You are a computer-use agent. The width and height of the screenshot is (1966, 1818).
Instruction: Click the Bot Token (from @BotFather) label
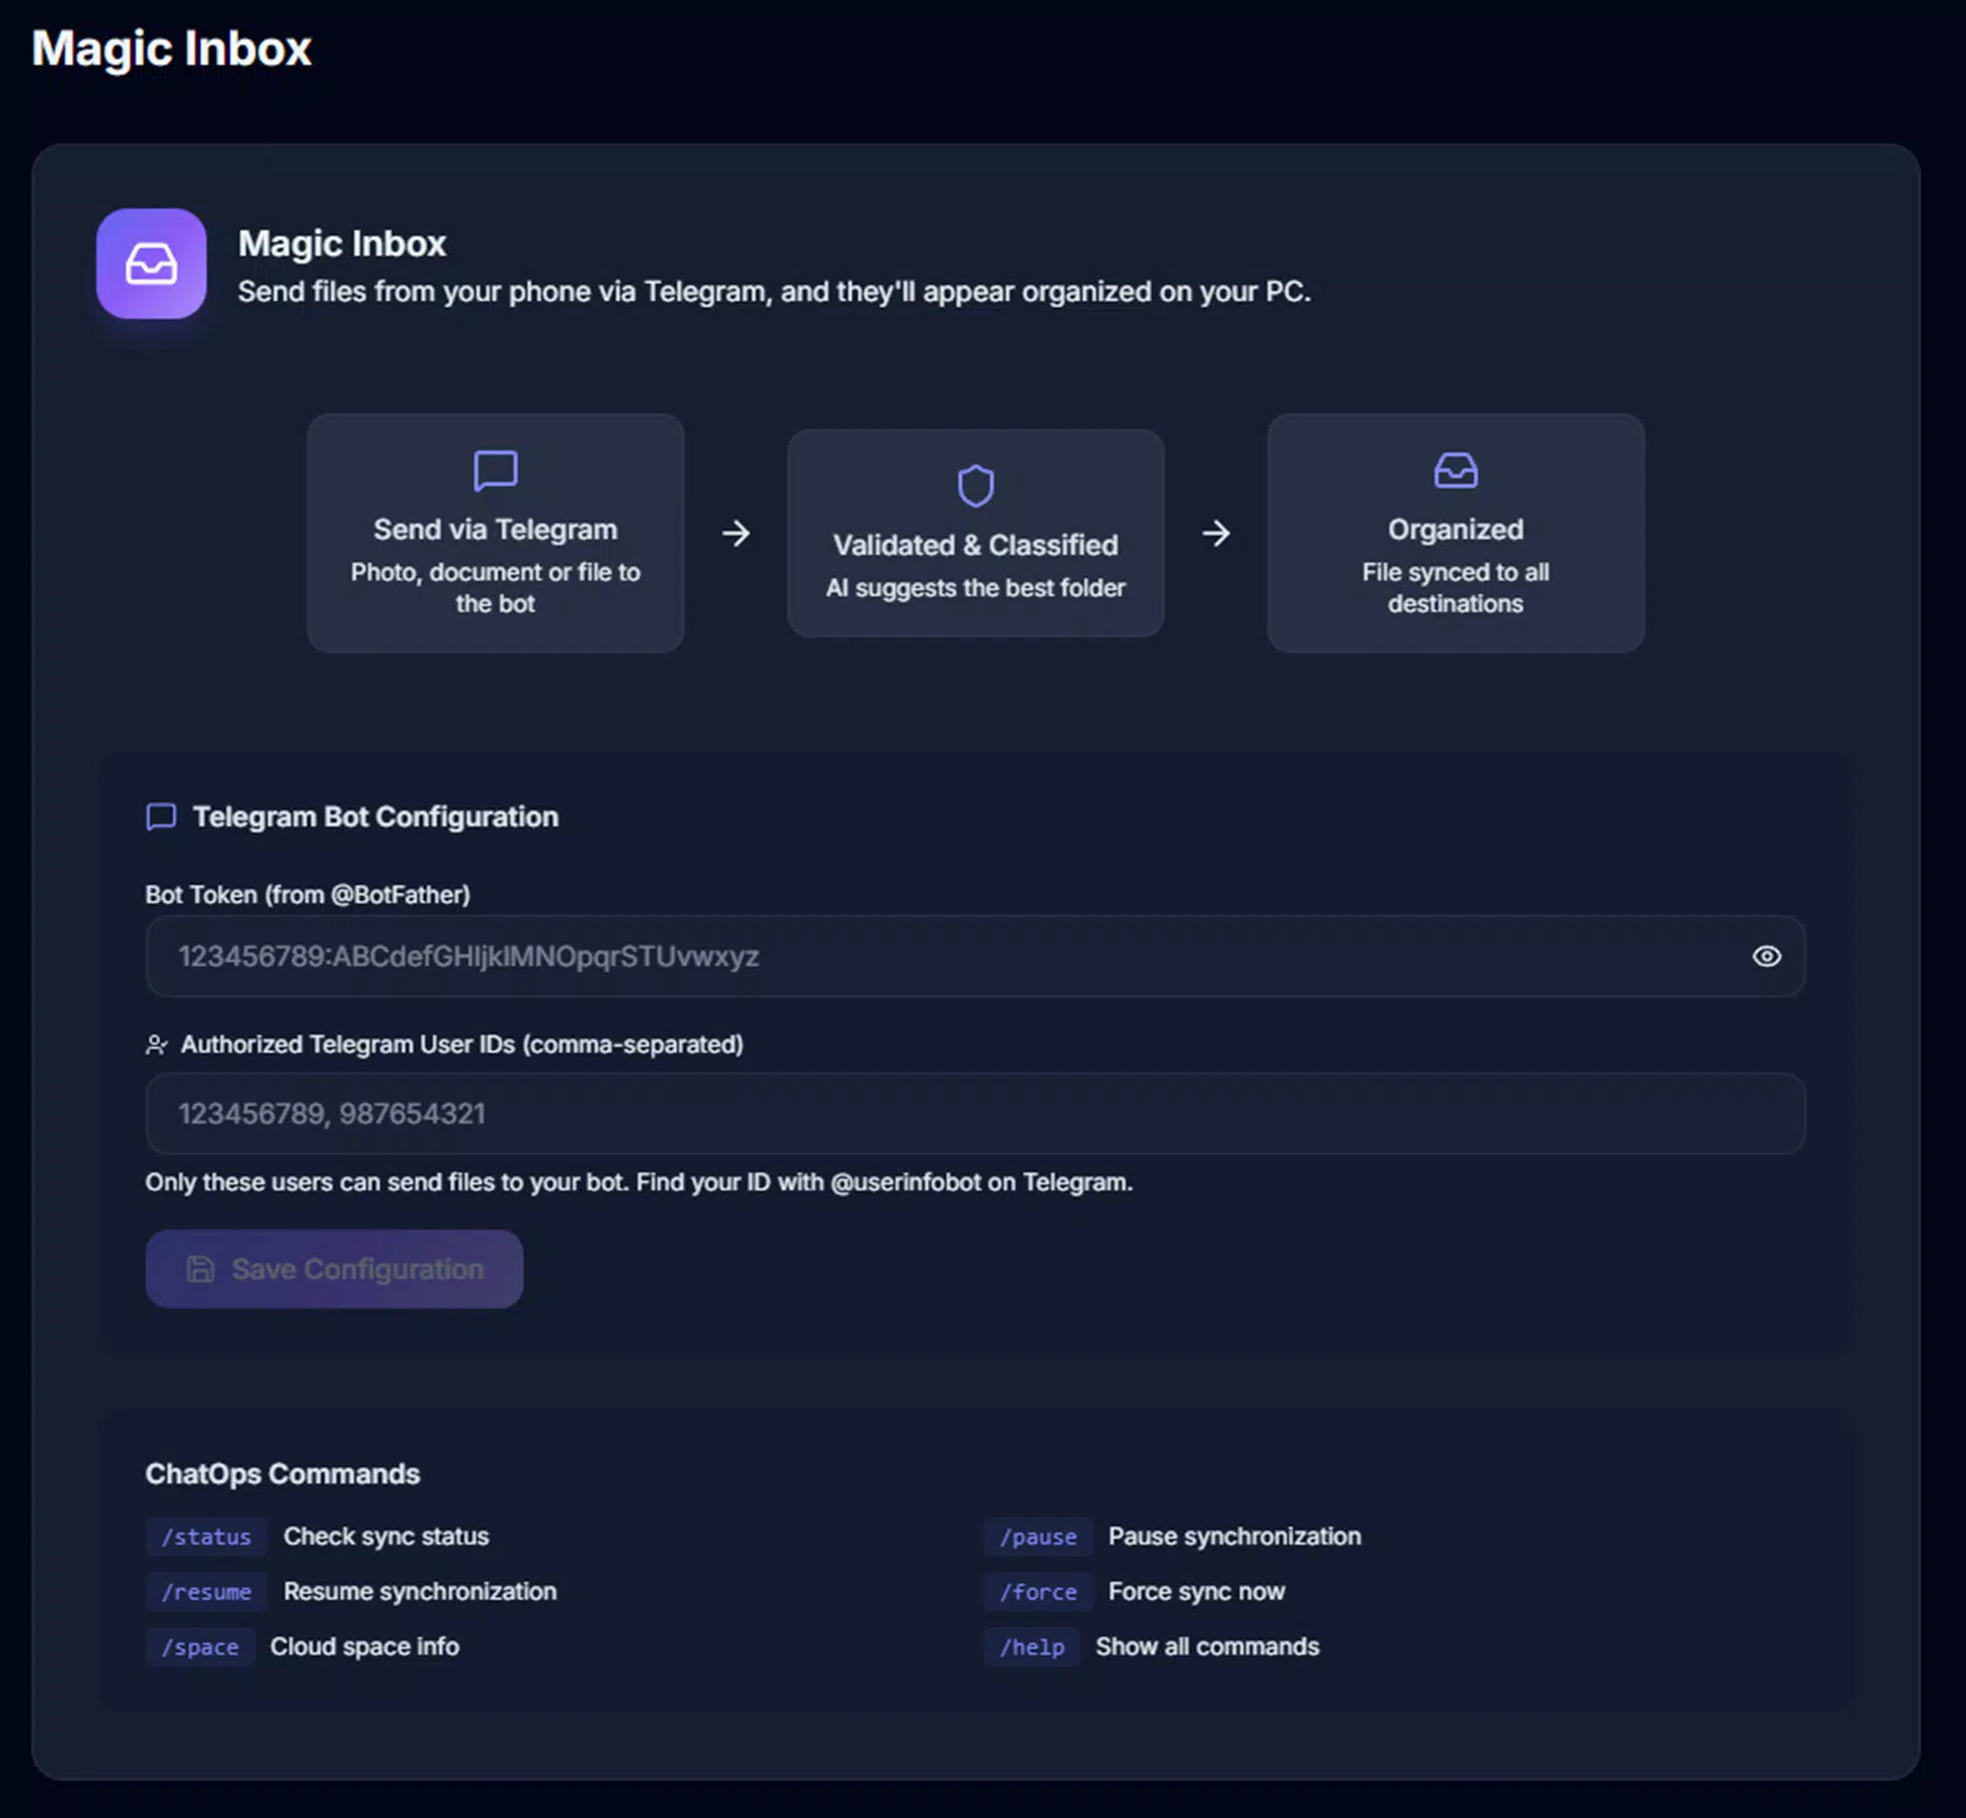pyautogui.click(x=308, y=895)
